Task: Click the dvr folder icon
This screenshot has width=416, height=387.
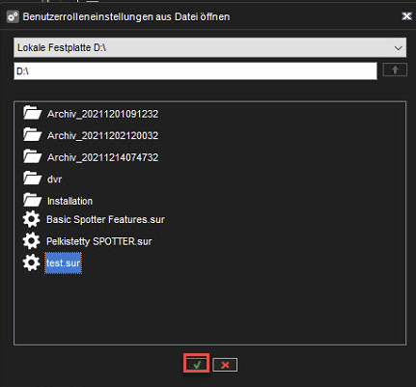Action: (32, 178)
